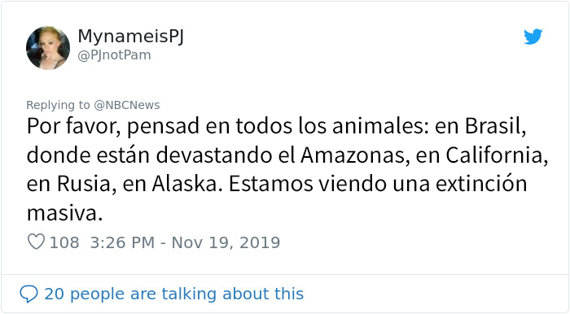Click the Nov 19, 2019 date
Screen dimensions: 570x314
click(x=226, y=242)
